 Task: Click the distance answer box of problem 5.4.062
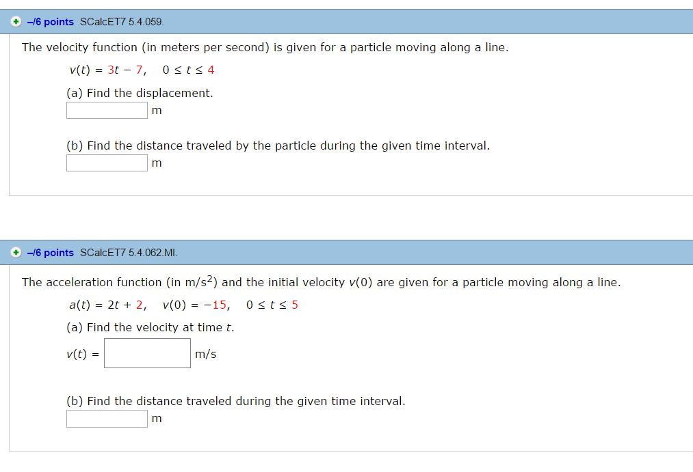tap(107, 418)
